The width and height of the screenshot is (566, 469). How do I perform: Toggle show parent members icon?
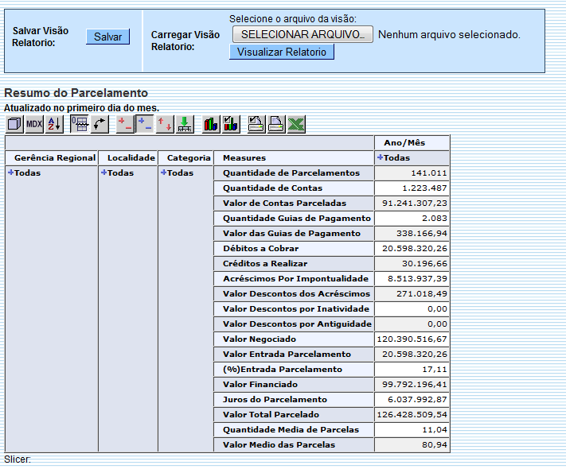(x=80, y=124)
